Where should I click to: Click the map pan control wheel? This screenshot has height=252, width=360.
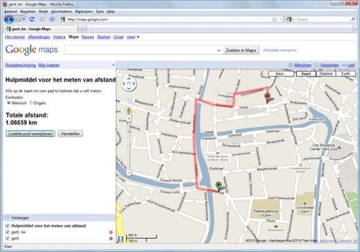pyautogui.click(x=129, y=84)
